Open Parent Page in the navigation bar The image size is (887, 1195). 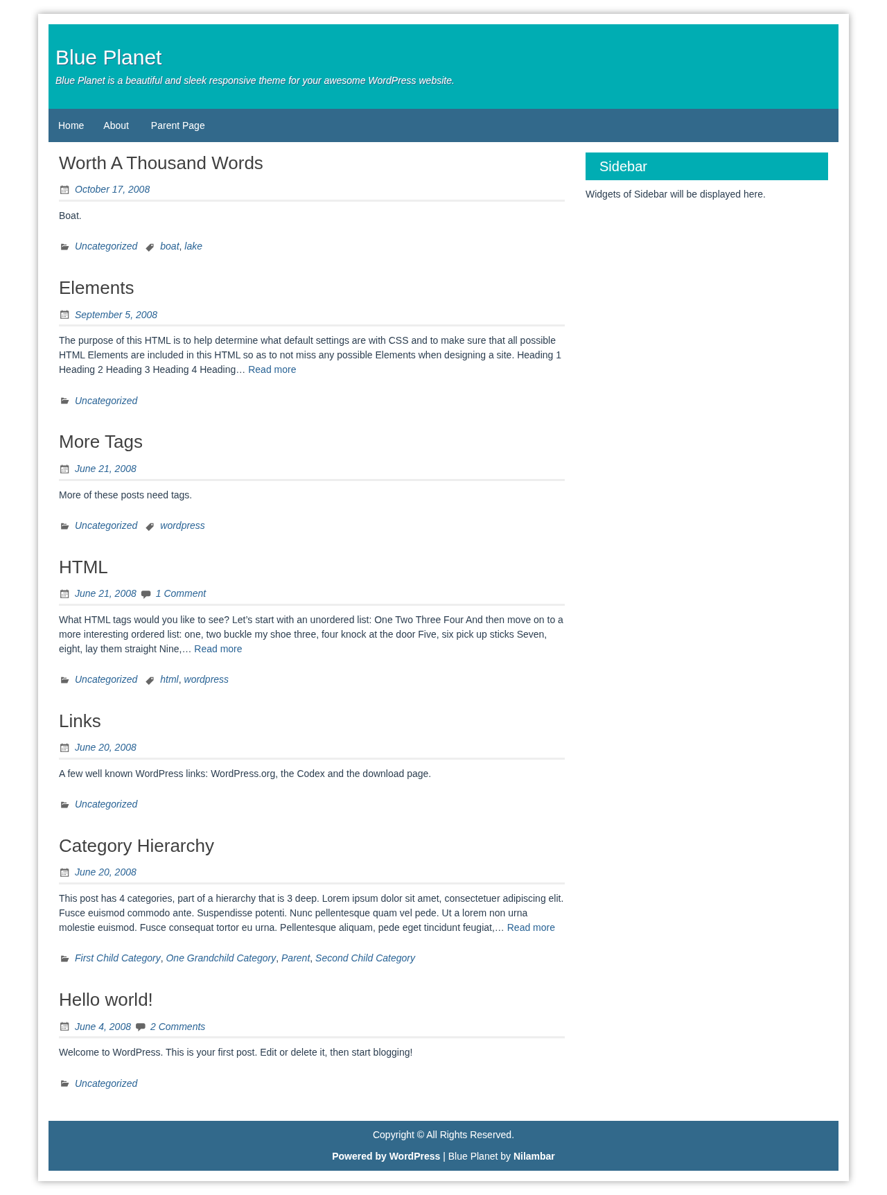[x=177, y=125]
